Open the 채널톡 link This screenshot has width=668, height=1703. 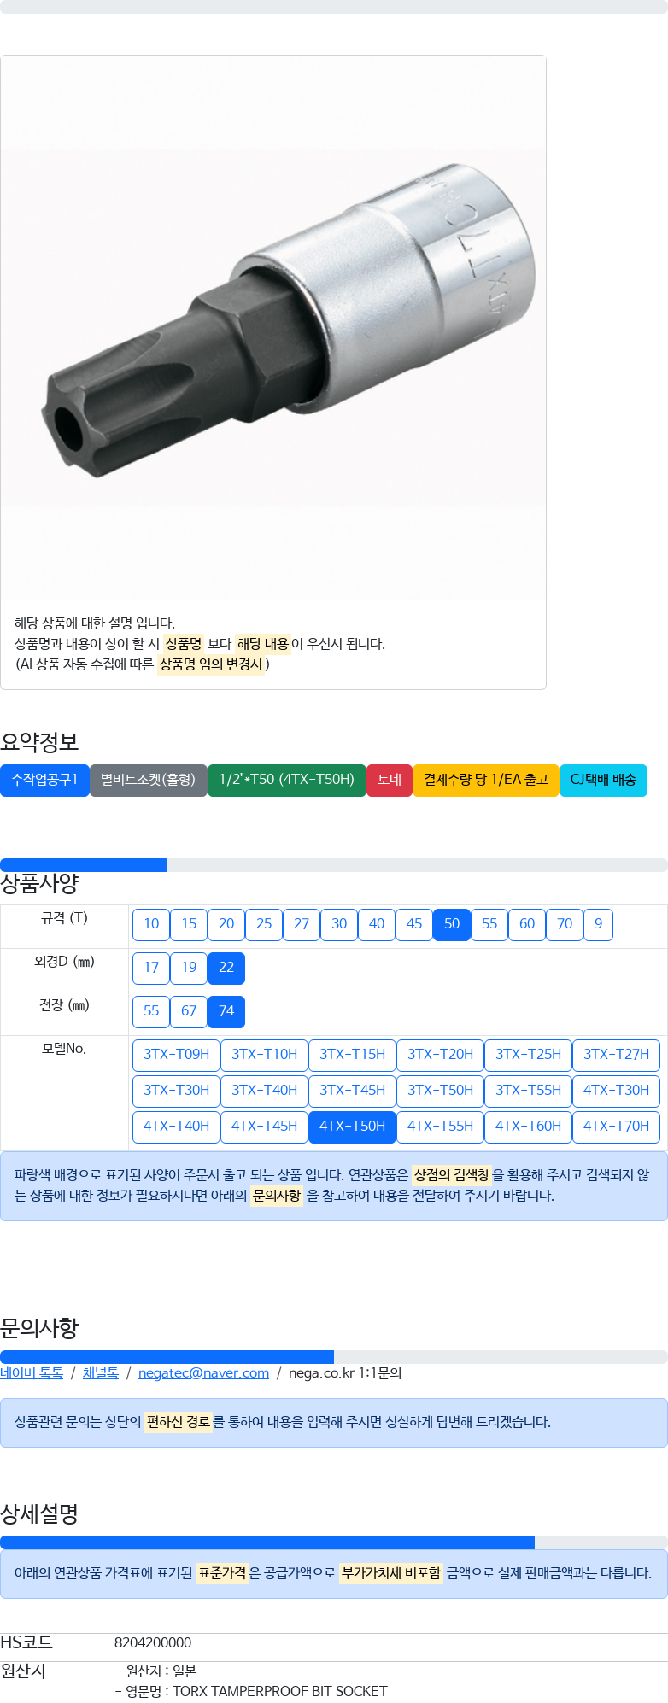click(x=101, y=1373)
